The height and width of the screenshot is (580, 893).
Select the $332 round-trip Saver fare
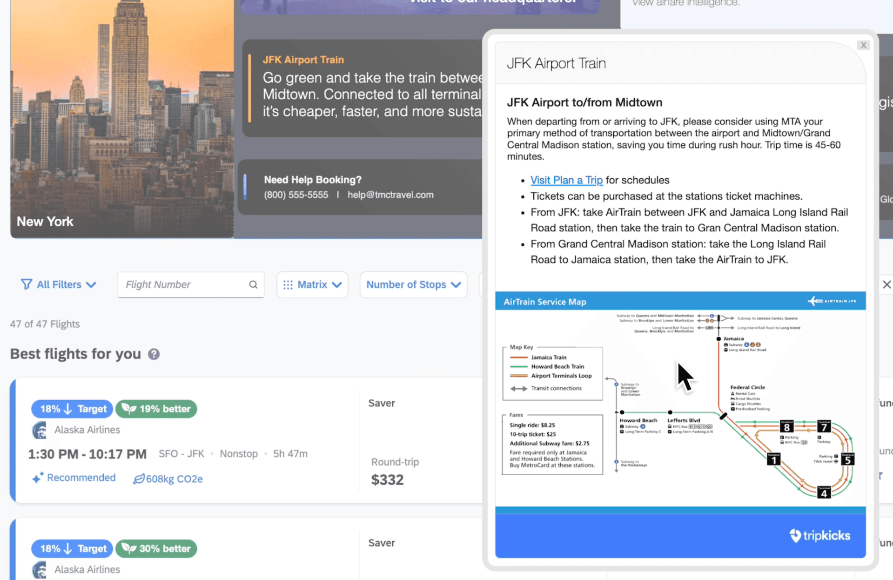(387, 479)
